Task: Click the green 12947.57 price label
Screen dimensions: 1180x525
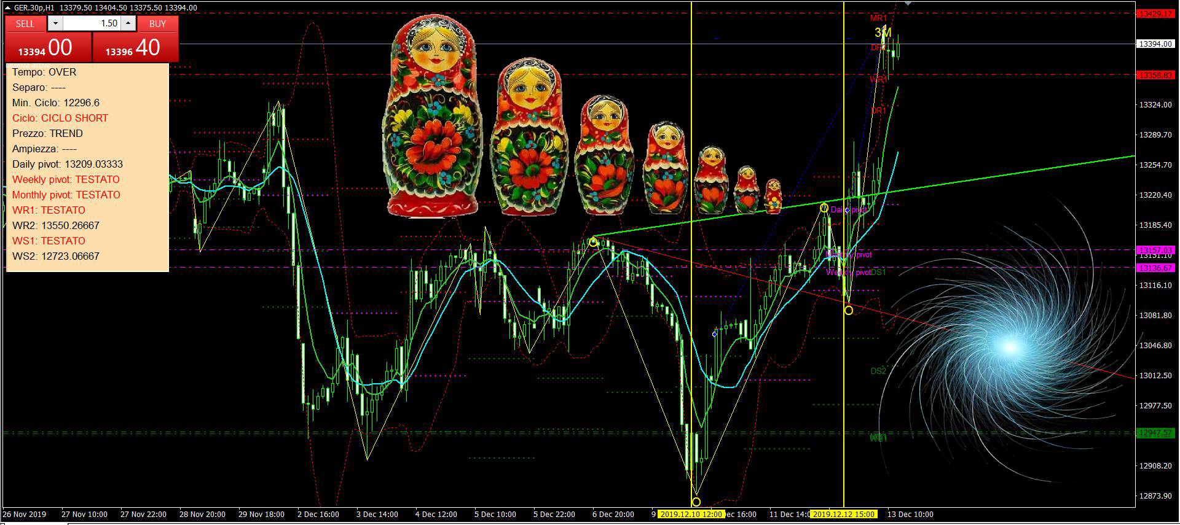Action: tap(1155, 433)
